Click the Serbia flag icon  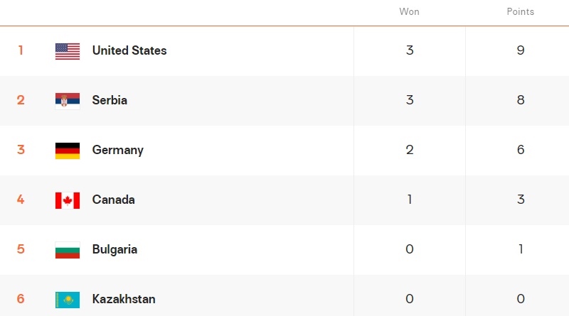point(68,101)
